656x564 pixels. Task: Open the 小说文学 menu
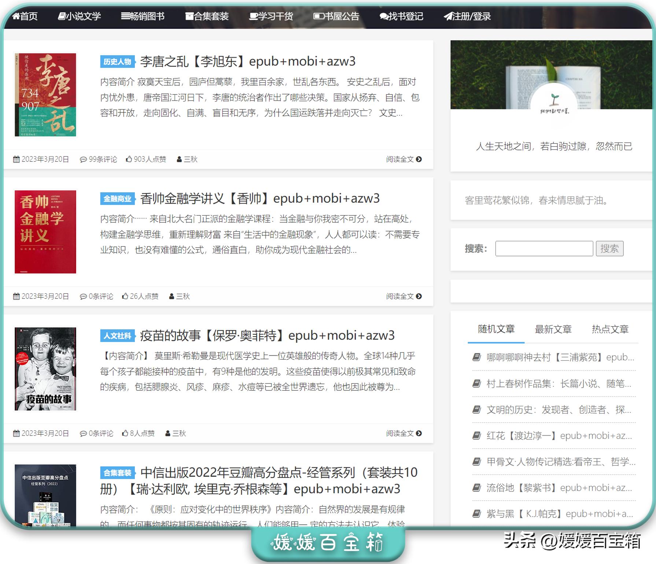coord(80,16)
